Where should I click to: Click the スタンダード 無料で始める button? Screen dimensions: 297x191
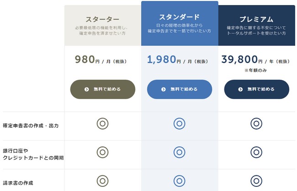coord(180,89)
